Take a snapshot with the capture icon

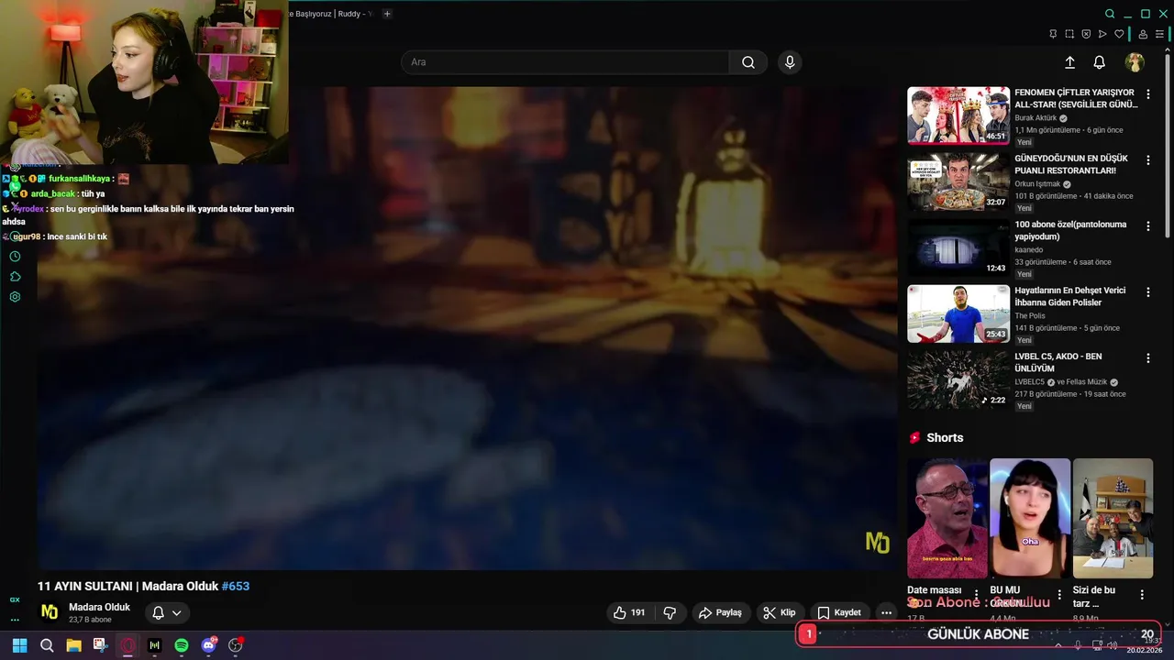(1069, 34)
